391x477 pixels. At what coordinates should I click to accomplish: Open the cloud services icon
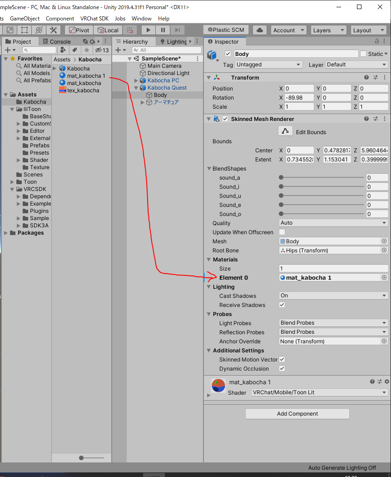click(260, 30)
